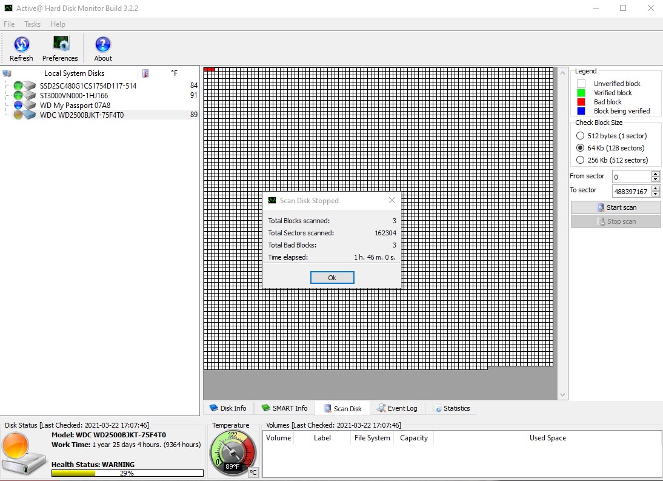This screenshot has width=663, height=481.
Task: Select 64 Kb (128 sectors) block size
Action: pos(581,148)
